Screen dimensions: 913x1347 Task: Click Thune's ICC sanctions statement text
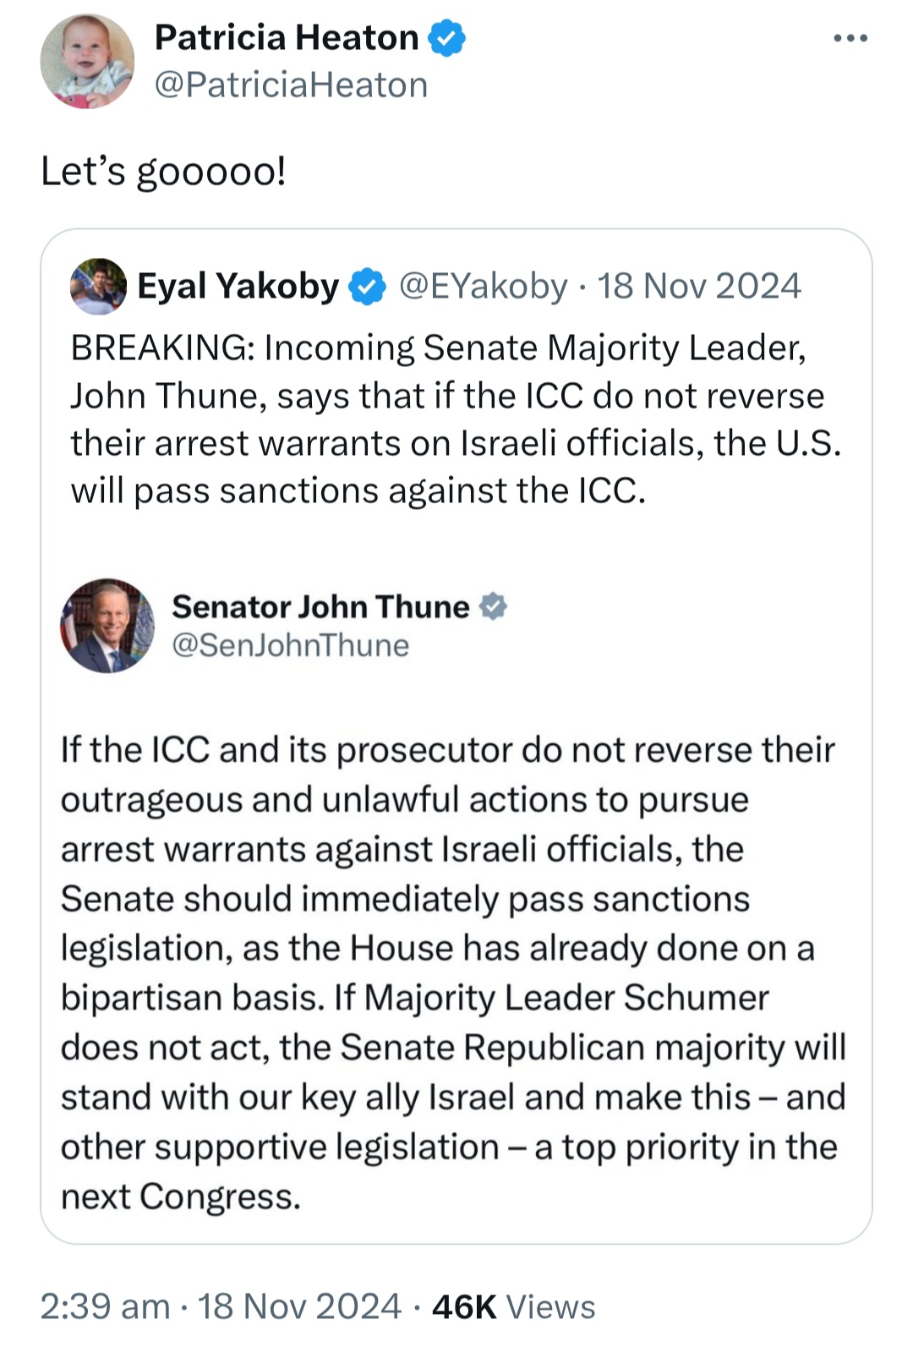[453, 973]
